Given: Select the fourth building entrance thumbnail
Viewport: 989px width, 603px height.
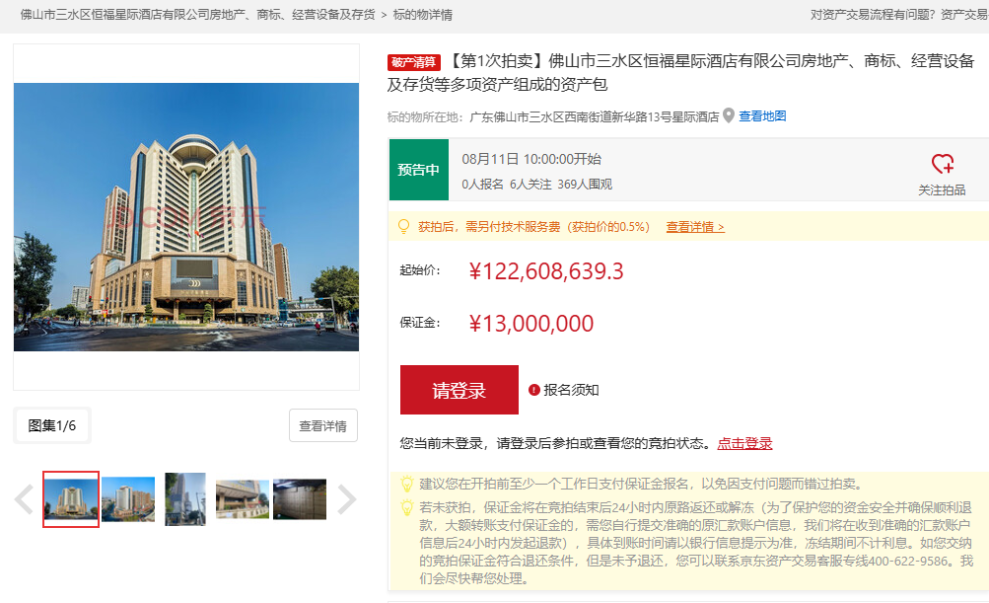Looking at the screenshot, I should coord(243,498).
